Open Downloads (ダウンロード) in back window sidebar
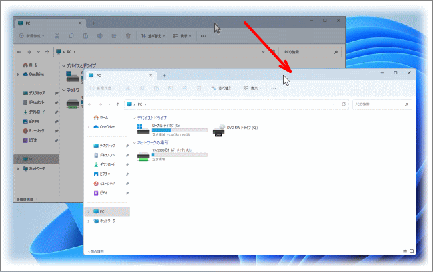This screenshot has height=272, width=433. point(34,112)
